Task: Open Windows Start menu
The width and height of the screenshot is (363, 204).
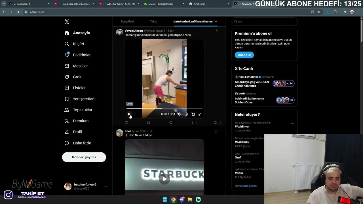Action: tap(165, 199)
